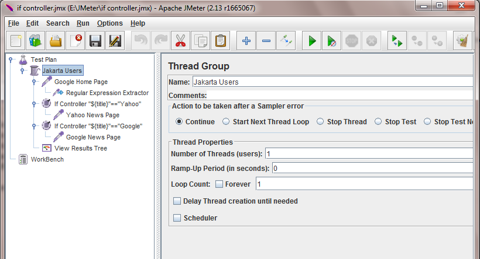Select Jakarta Users thread group

click(x=63, y=71)
